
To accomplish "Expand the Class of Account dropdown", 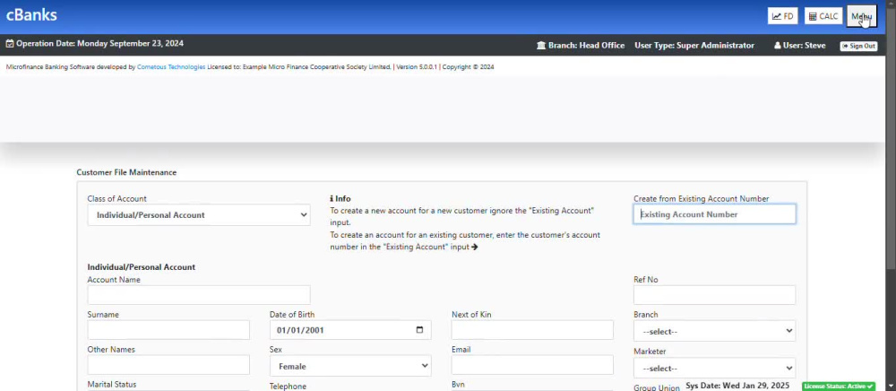I will coord(199,215).
